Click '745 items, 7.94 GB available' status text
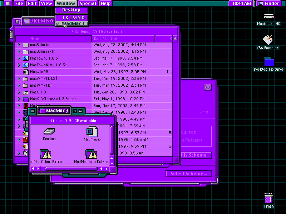The width and height of the screenshot is (286, 214). click(97, 31)
